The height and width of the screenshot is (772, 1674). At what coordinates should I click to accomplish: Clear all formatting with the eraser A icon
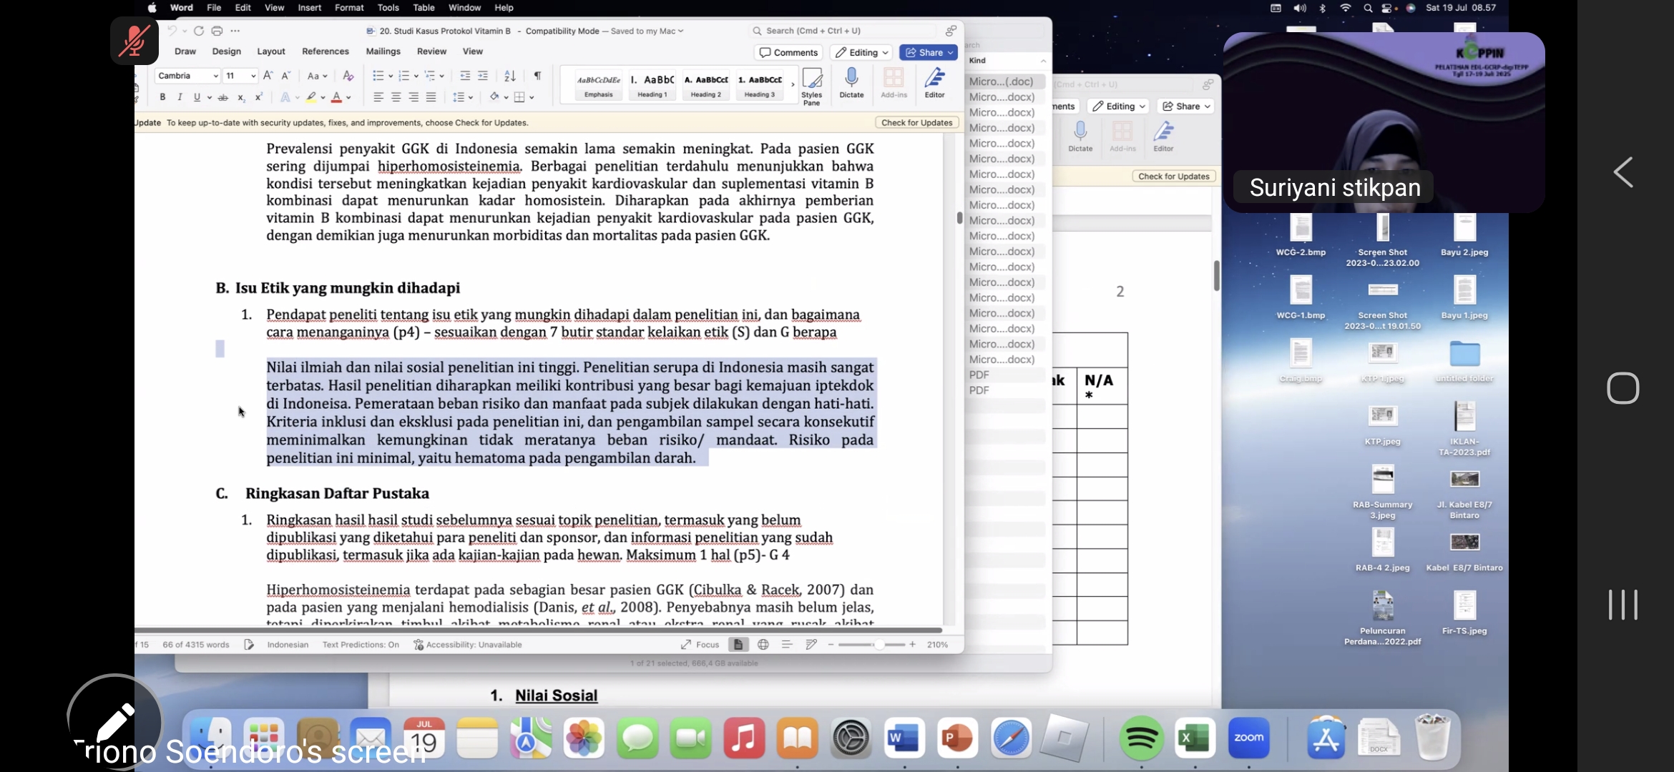(x=348, y=76)
